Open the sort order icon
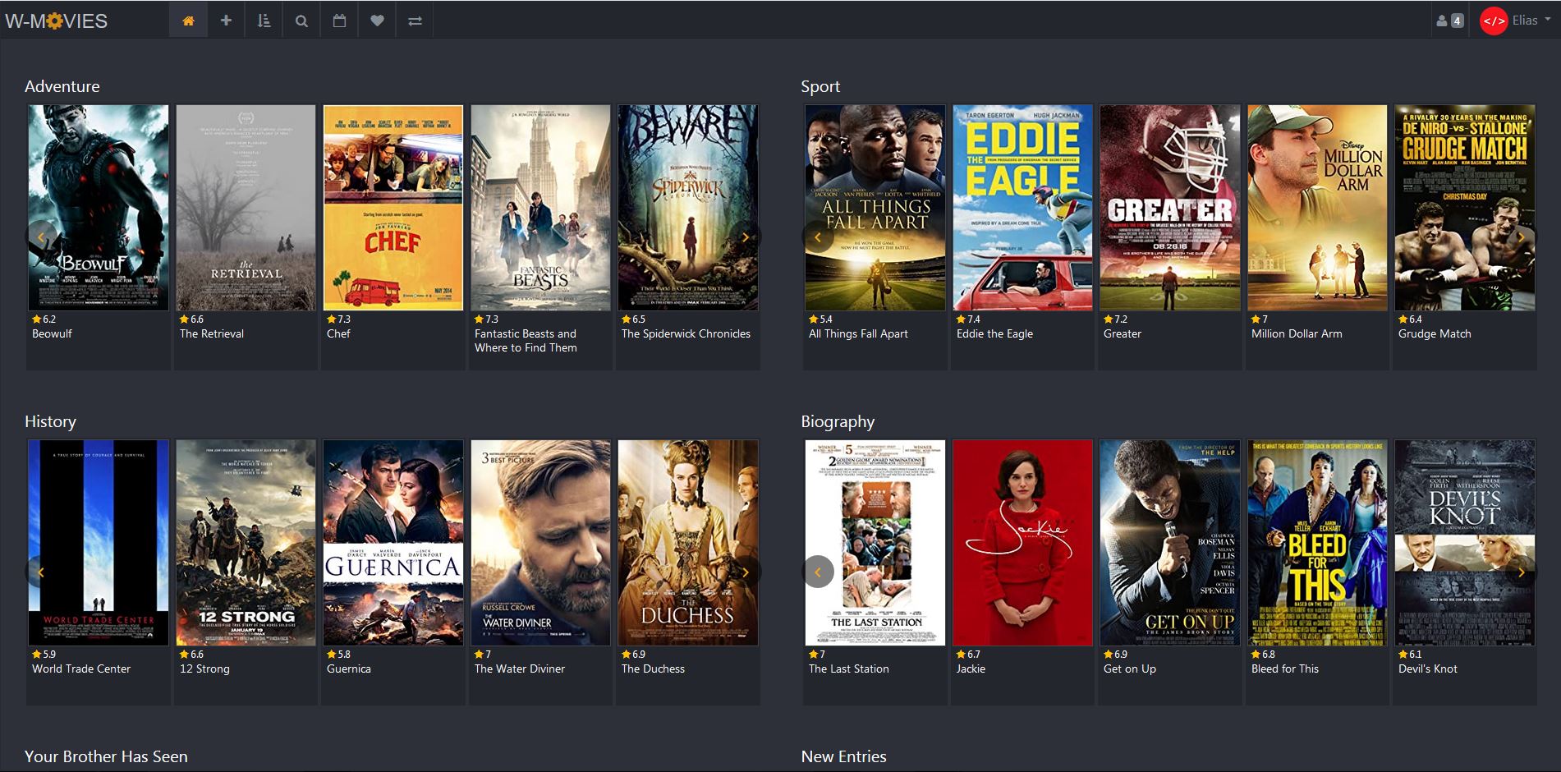1561x772 pixels. [264, 21]
